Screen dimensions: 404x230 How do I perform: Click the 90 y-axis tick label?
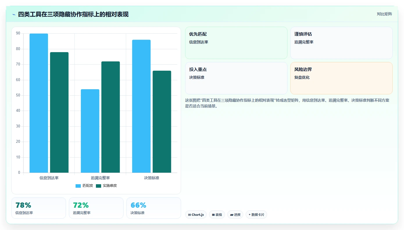[18, 33]
